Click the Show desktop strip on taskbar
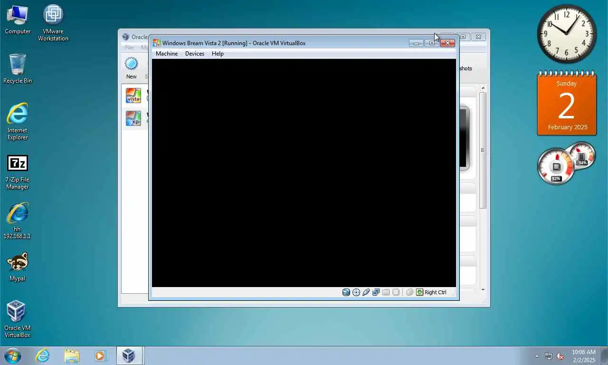 [604, 356]
